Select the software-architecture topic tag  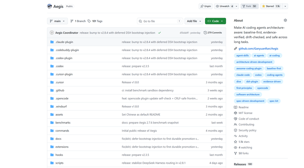click(248, 94)
